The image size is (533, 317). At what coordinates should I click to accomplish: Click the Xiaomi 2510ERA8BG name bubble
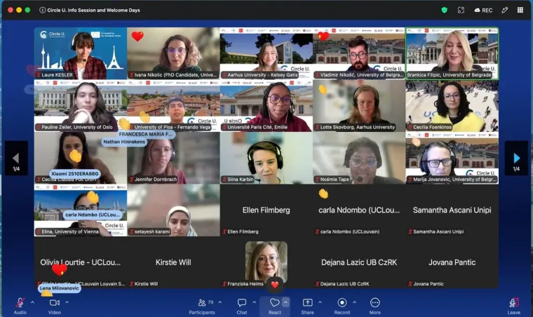75,174
